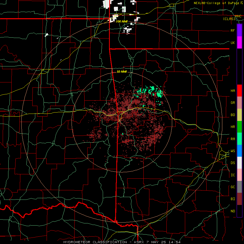Click the 100 NMI range ring label
244x244 pixels.
(122, 21)
